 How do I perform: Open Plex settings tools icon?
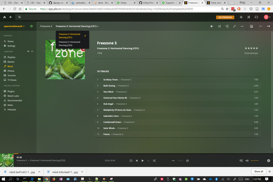click(x=249, y=17)
